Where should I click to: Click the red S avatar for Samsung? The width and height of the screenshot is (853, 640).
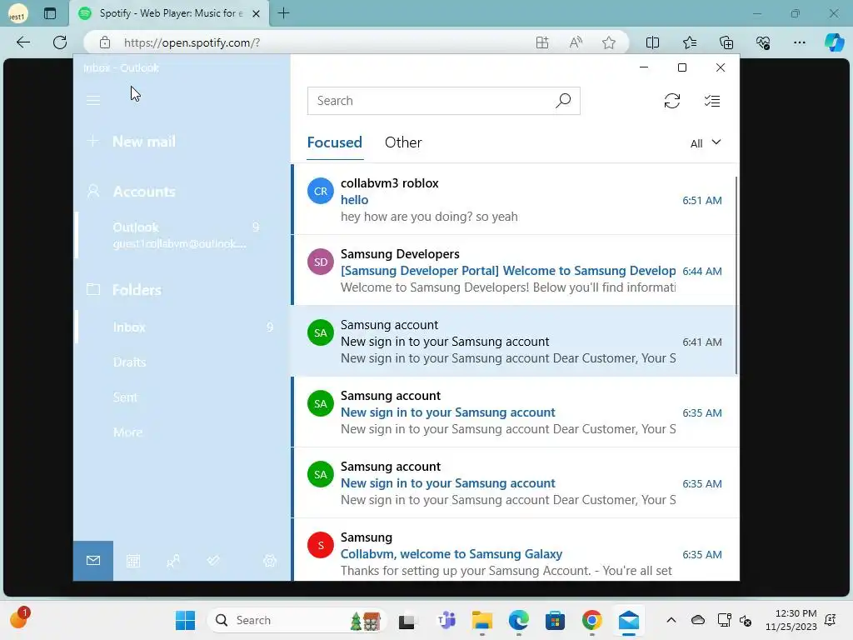coord(321,545)
